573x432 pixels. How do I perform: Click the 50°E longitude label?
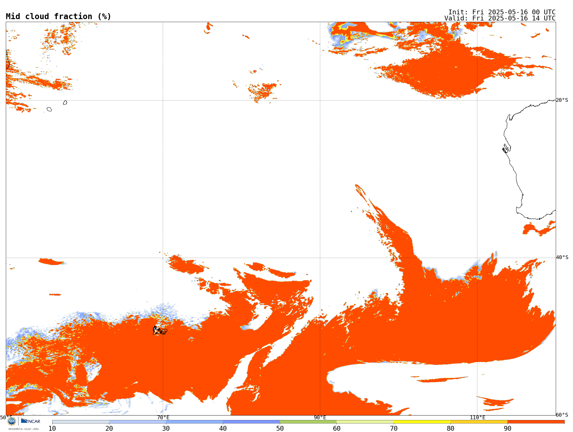tap(6, 417)
